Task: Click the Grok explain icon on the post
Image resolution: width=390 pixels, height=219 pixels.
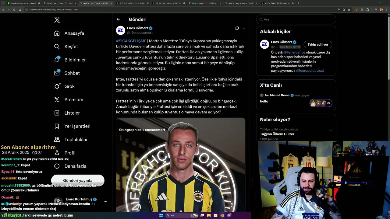Action: click(237, 28)
